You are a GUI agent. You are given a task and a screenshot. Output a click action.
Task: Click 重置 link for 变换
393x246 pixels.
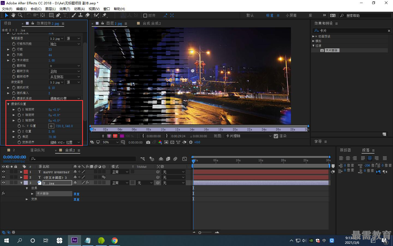tap(76, 200)
